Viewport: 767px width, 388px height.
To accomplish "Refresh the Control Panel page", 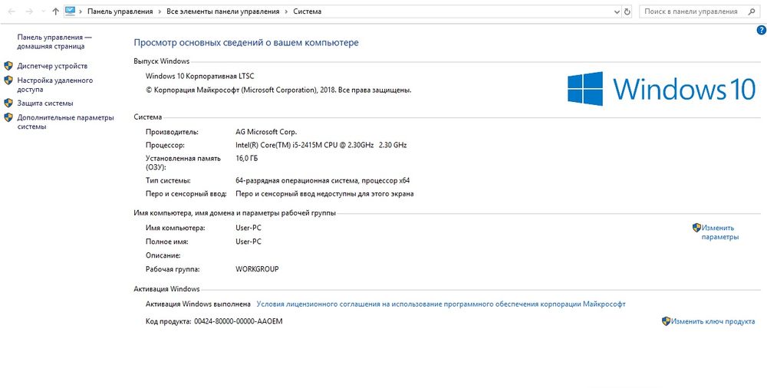I will 627,12.
